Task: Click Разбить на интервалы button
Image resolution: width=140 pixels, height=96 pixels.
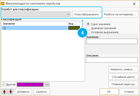Action: [120, 14]
